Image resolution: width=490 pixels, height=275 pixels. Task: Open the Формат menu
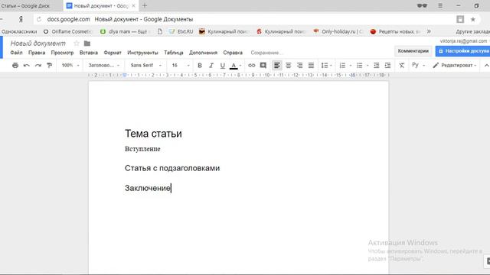[x=113, y=53]
